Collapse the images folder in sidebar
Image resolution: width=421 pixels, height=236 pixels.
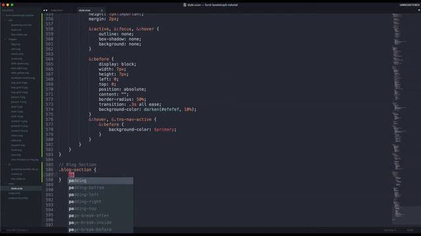(6, 39)
